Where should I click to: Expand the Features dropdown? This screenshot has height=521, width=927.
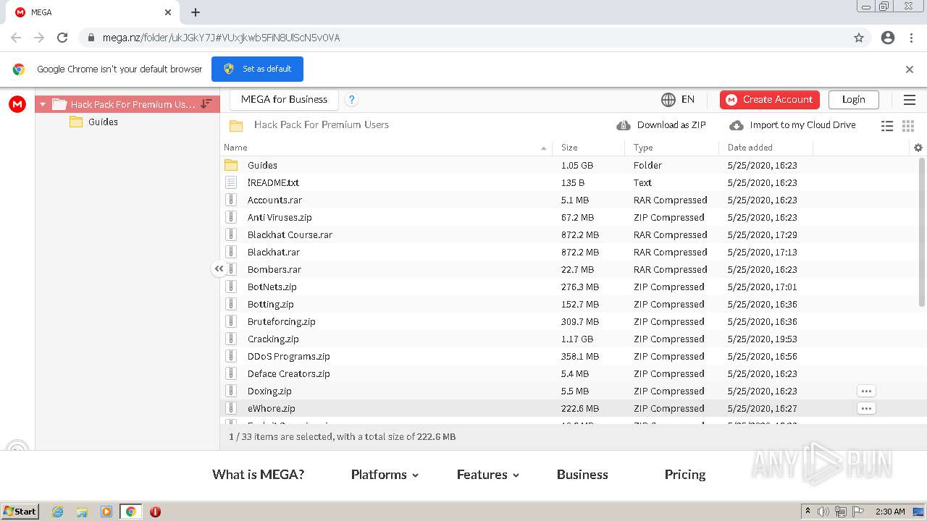487,475
